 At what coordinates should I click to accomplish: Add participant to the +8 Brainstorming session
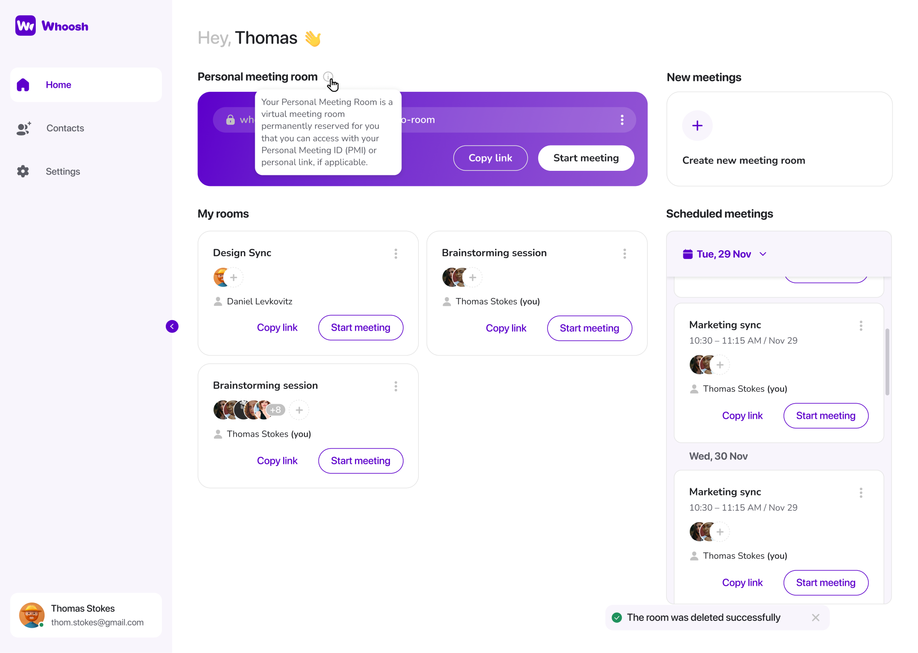click(299, 410)
